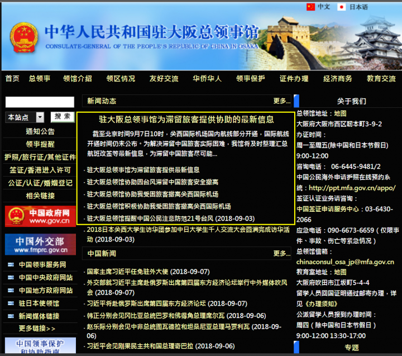This screenshot has height=356, width=402.
Task: Click the 新闻动态 section heading
Action: [x=102, y=101]
